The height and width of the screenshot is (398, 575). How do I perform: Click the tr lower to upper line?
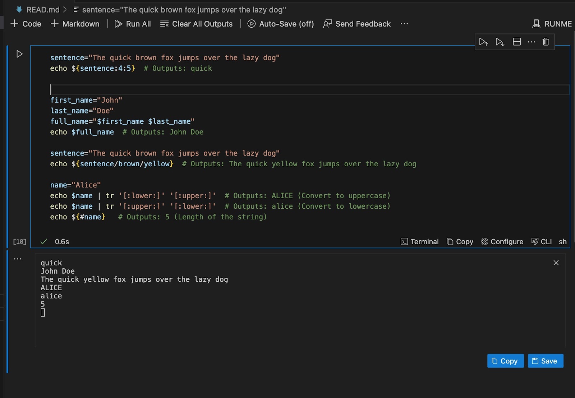220,196
